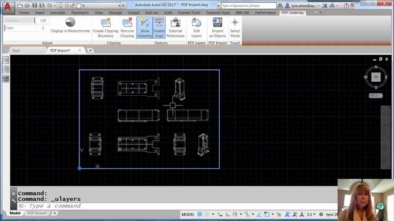Click Edit Layers

[x=196, y=28]
